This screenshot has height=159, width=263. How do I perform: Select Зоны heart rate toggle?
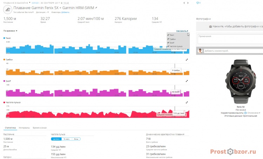[76, 139]
